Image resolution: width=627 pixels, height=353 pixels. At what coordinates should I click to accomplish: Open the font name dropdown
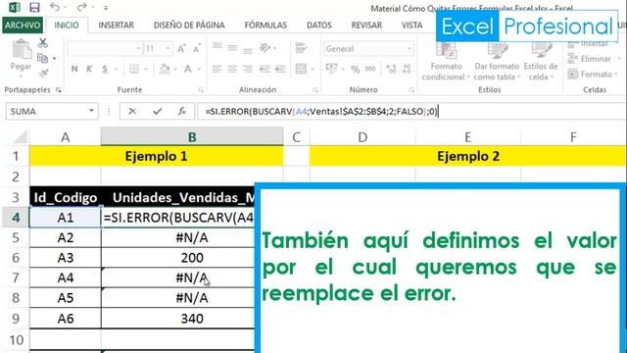tap(138, 49)
